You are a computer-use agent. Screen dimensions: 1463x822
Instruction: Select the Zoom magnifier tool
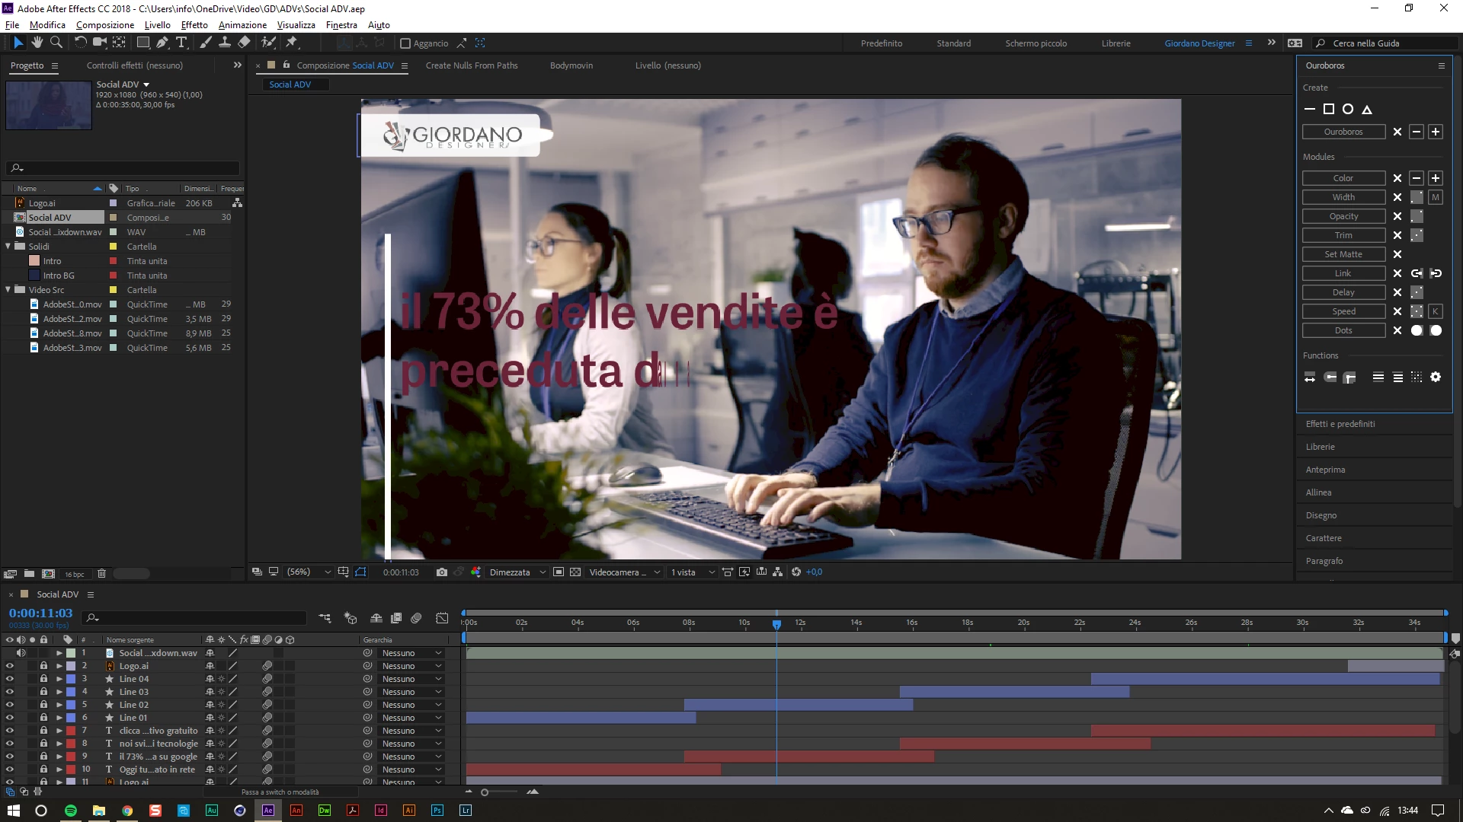(56, 43)
